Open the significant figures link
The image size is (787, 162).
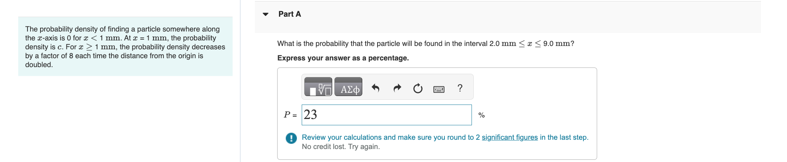coord(509,138)
